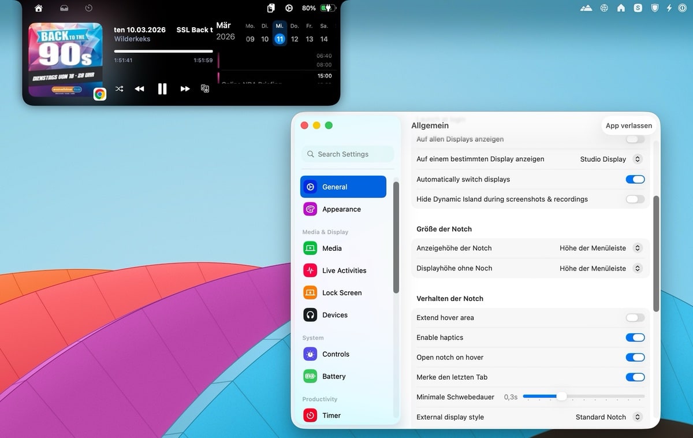Viewport: 693px width, 438px height.
Task: Click the Chrome icon on the album artwork
Action: (x=99, y=93)
